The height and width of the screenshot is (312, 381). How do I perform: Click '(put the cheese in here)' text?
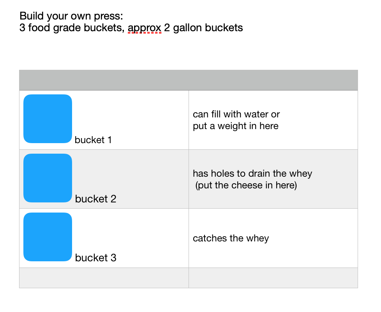[246, 185]
